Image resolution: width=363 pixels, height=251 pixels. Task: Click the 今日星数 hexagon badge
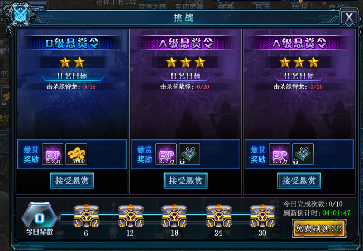[40, 218]
